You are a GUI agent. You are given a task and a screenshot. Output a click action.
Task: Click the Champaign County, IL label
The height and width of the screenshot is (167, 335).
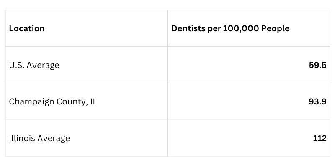coord(53,102)
